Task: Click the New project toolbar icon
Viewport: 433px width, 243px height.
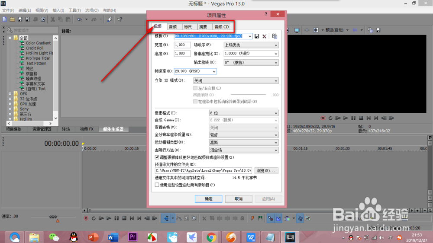Action: pyautogui.click(x=5, y=19)
